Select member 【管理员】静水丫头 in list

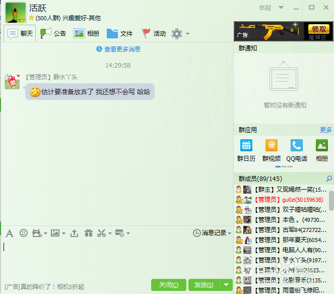282,260
